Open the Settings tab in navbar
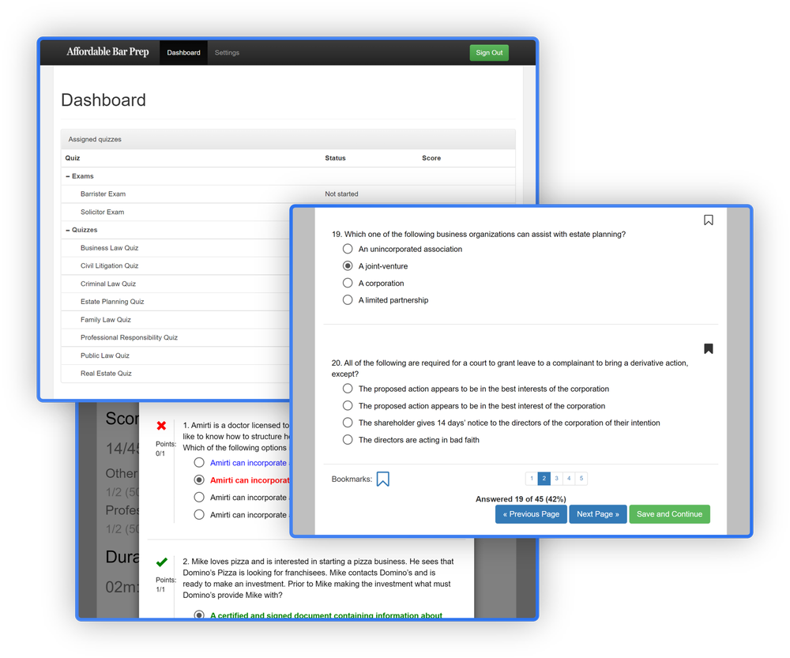 [x=227, y=52]
